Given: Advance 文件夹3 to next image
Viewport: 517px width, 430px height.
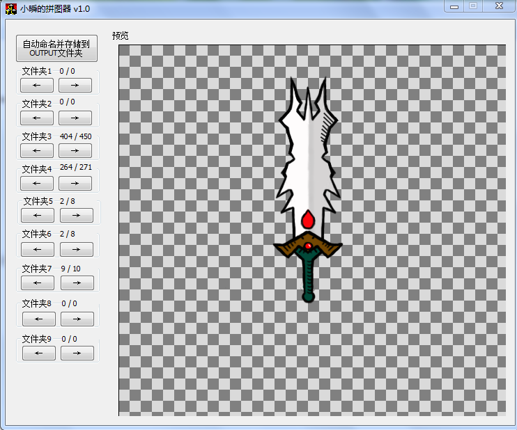Looking at the screenshot, I should (x=75, y=150).
